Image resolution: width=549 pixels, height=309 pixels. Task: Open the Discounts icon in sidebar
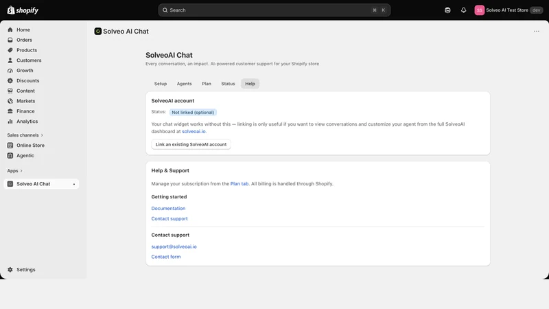[10, 80]
